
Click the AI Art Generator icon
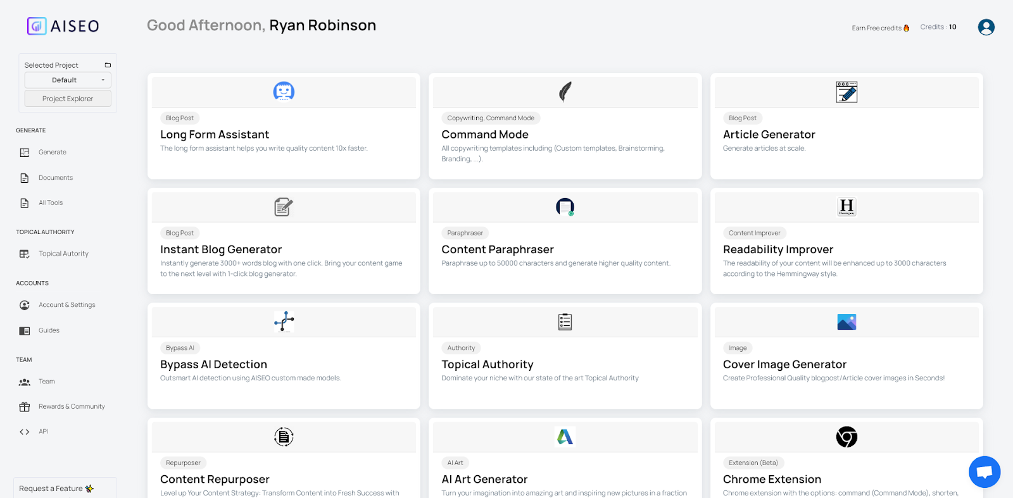(x=565, y=437)
